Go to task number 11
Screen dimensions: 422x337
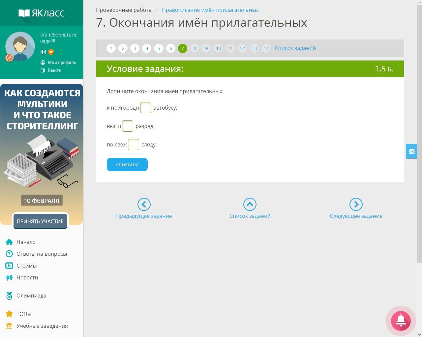tap(230, 48)
